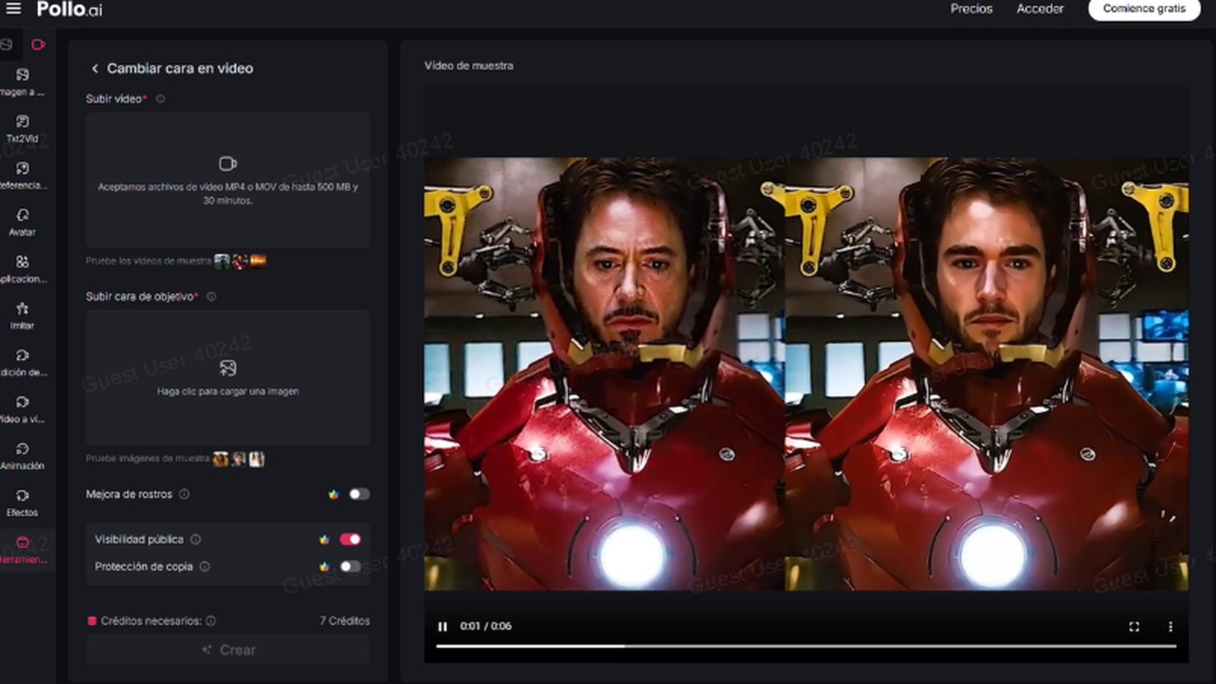Click the Acceder login link
1216x684 pixels.
(x=1040, y=9)
